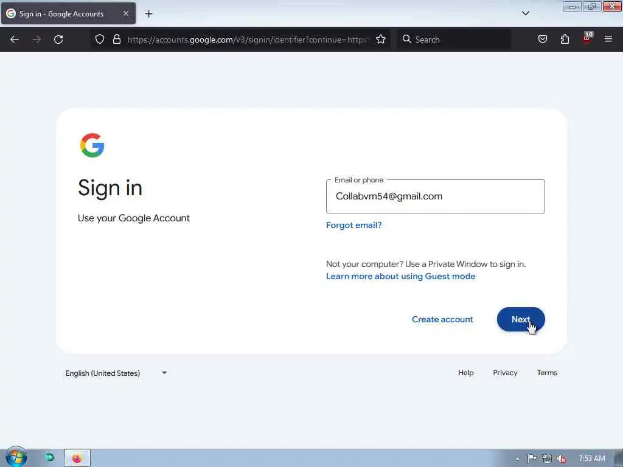Image resolution: width=623 pixels, height=467 pixels.
Task: Go back using the back arrow
Action: click(x=15, y=40)
